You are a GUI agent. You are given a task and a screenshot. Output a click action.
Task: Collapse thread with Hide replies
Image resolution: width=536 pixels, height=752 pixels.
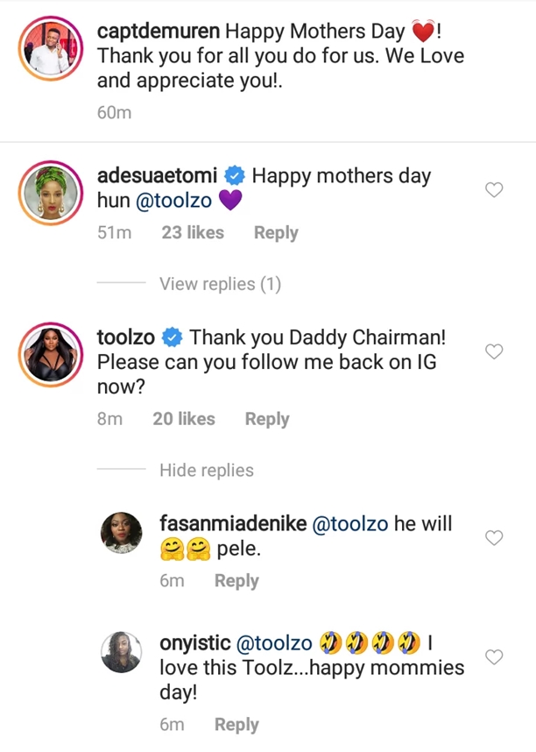click(x=207, y=471)
